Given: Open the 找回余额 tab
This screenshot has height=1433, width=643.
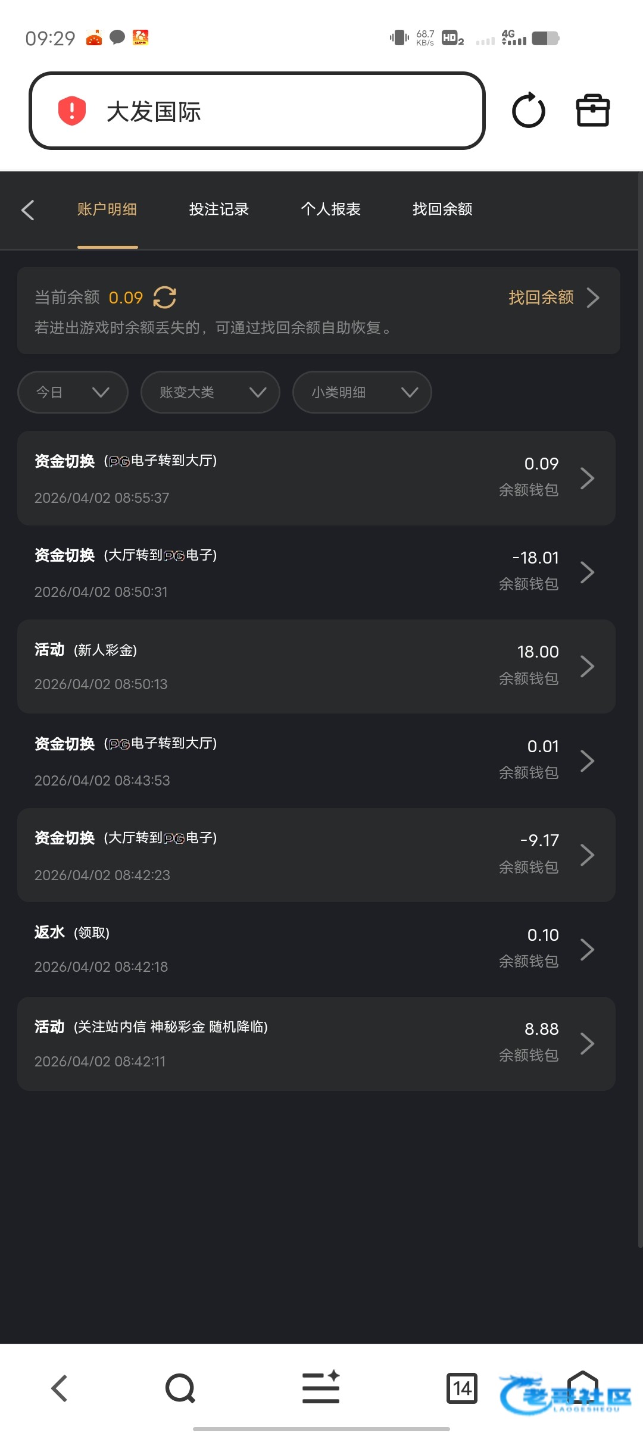Looking at the screenshot, I should pos(442,209).
